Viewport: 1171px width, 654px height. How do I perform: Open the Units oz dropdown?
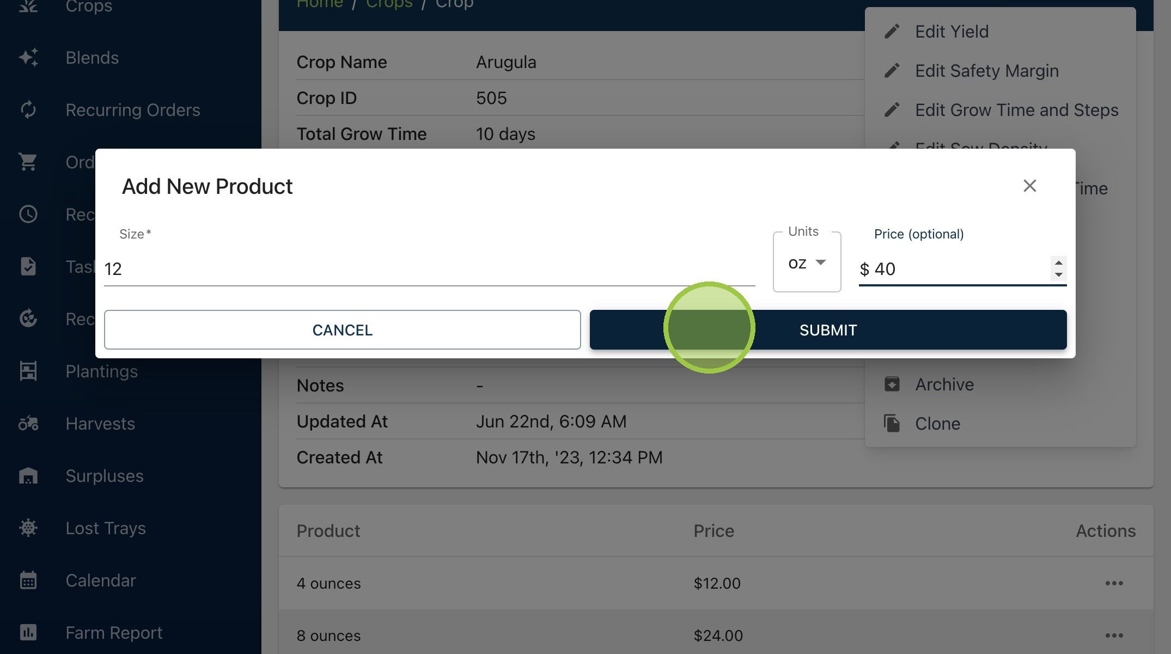807,263
